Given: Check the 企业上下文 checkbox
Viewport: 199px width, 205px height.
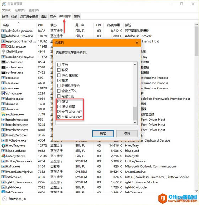Looking at the screenshot, I should tap(59, 91).
